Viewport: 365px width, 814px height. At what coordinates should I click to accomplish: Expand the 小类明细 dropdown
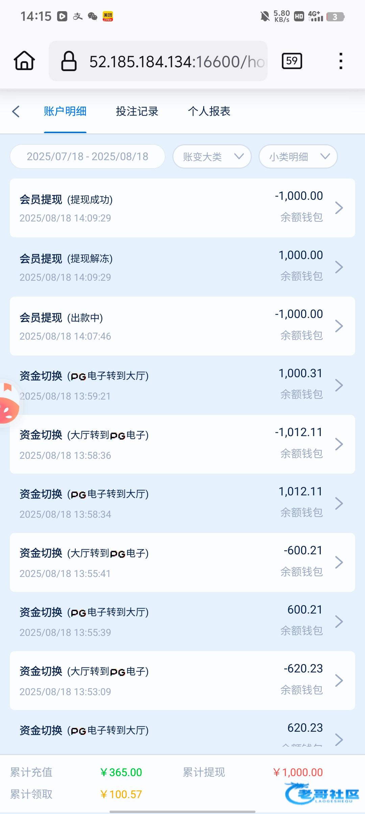298,156
